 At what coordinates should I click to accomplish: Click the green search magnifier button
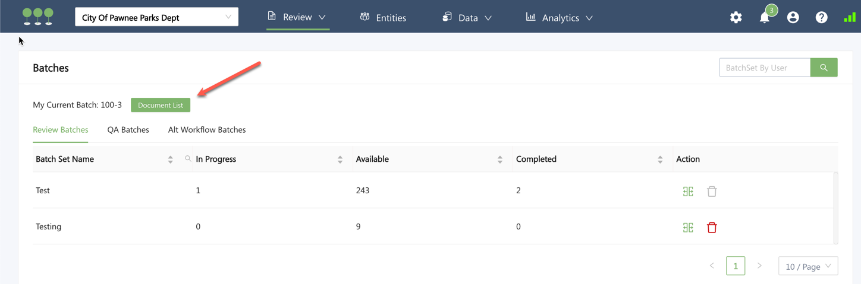(x=824, y=68)
